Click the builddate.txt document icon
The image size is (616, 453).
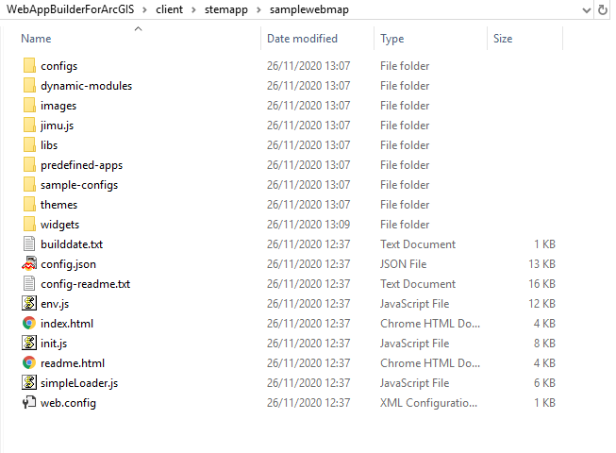pyautogui.click(x=29, y=243)
